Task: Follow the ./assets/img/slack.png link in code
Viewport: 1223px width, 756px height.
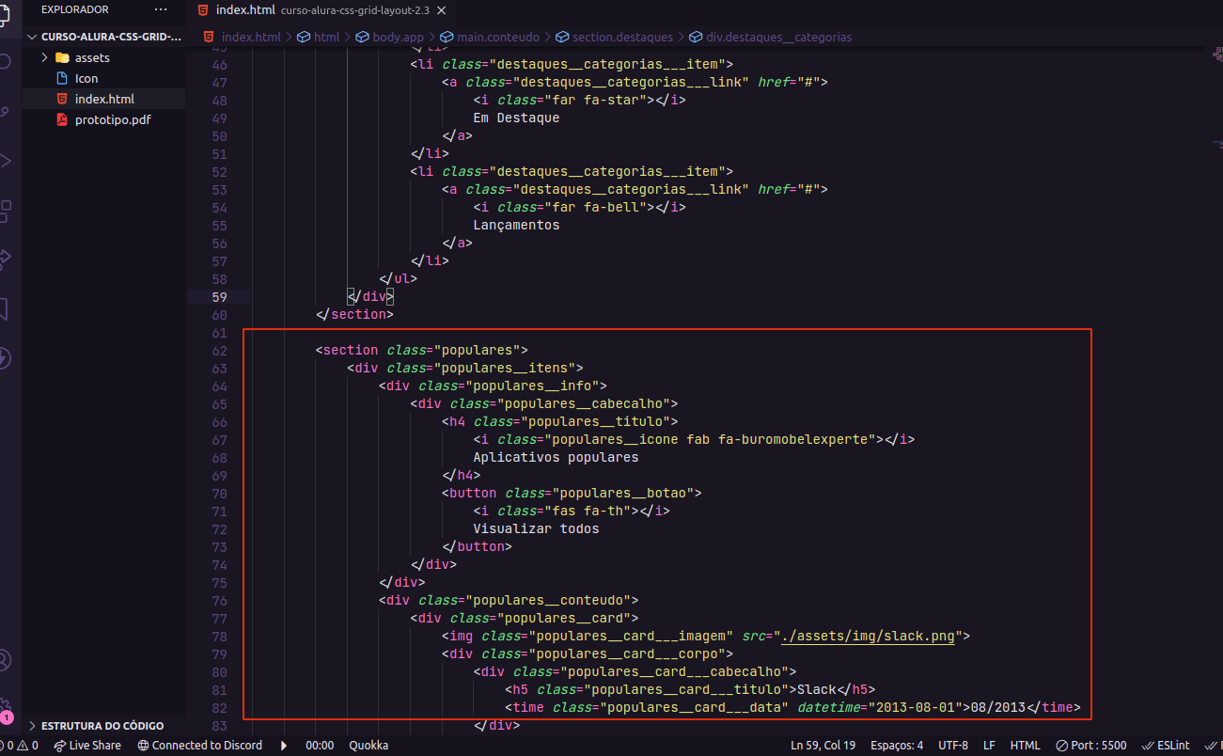Action: click(868, 636)
